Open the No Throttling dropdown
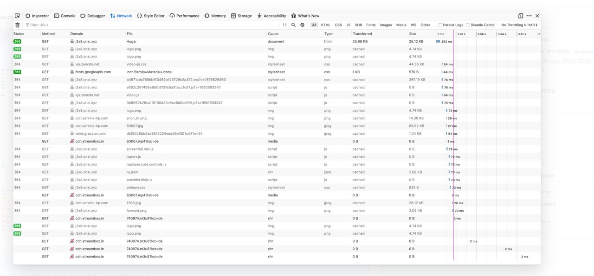Viewport: 594px width, 276px height. click(513, 25)
